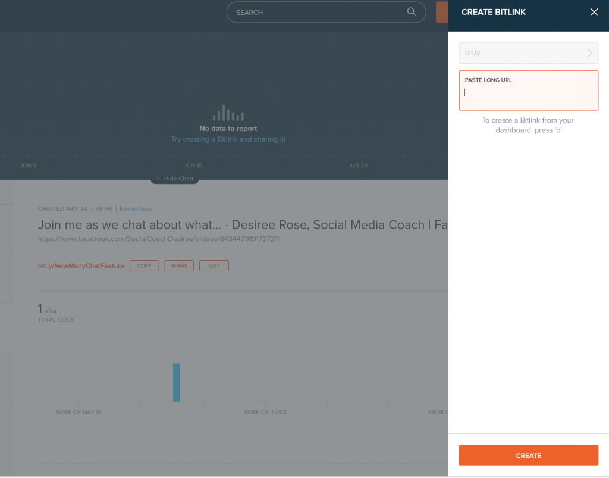Click the "JUN 23" chart axis label
The image size is (609, 478).
(357, 165)
